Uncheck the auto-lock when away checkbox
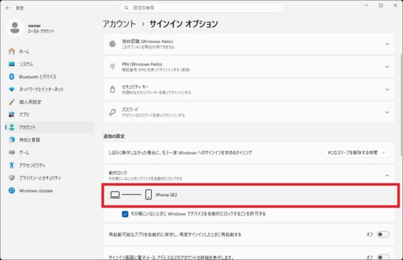 [x=125, y=214]
